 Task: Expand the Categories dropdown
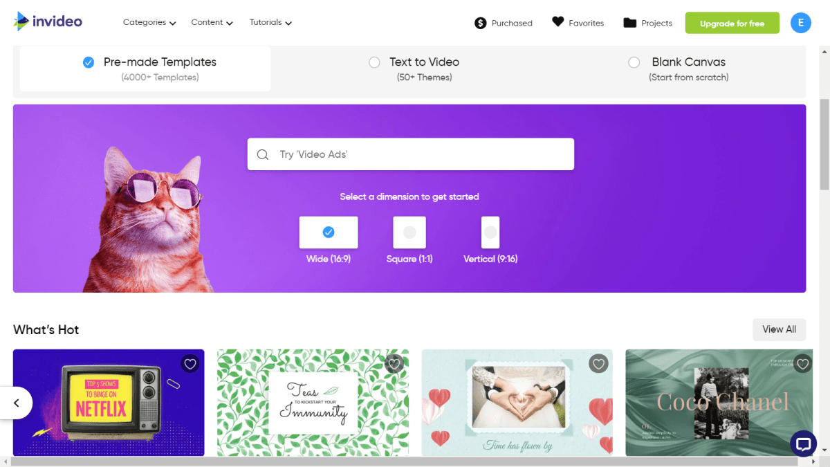coord(149,22)
